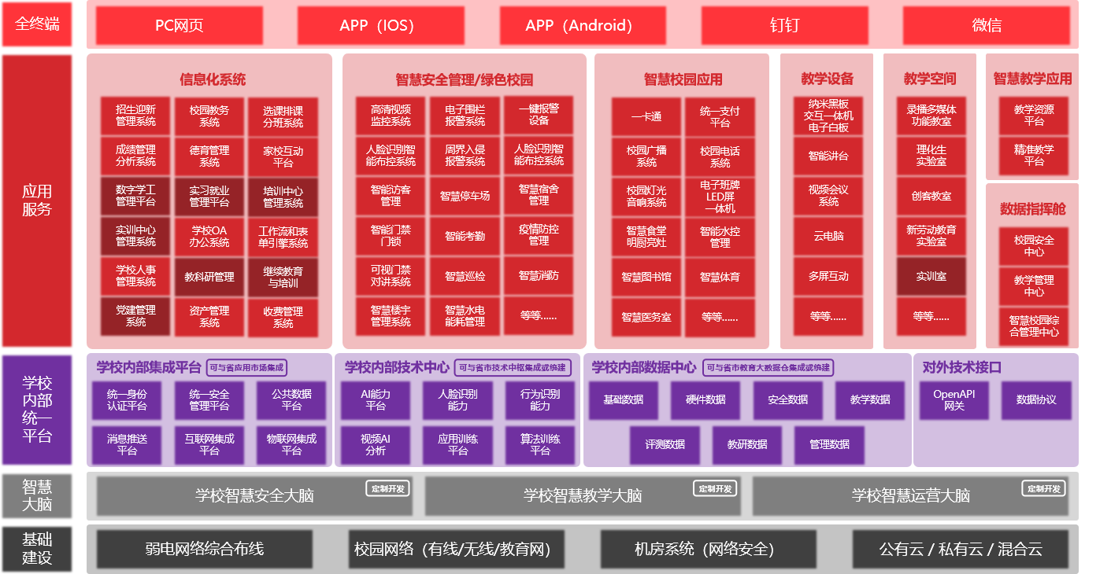Open the 招生迎新管理系统 box
The height and width of the screenshot is (574, 1111).
click(135, 116)
